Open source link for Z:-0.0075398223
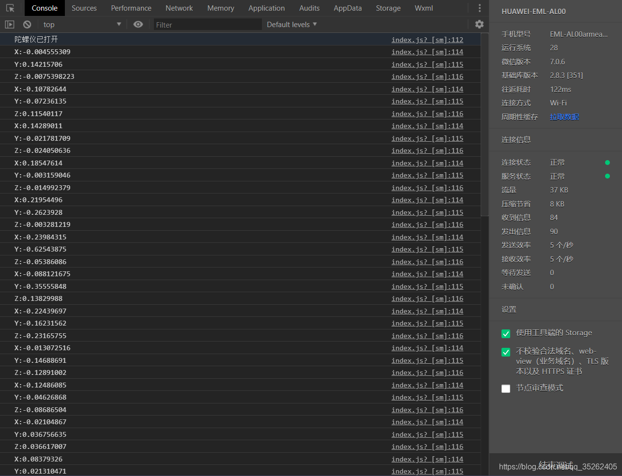This screenshot has width=622, height=476. [x=427, y=76]
